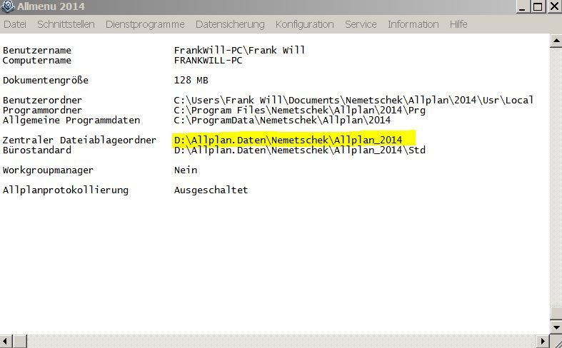Viewport: 562px width, 348px height.
Task: Open the Information menu
Action: point(413,24)
